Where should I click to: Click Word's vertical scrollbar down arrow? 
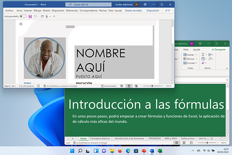173,82
